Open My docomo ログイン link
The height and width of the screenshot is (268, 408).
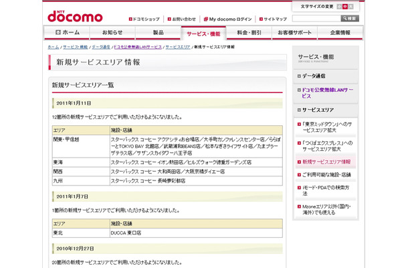pyautogui.click(x=230, y=19)
